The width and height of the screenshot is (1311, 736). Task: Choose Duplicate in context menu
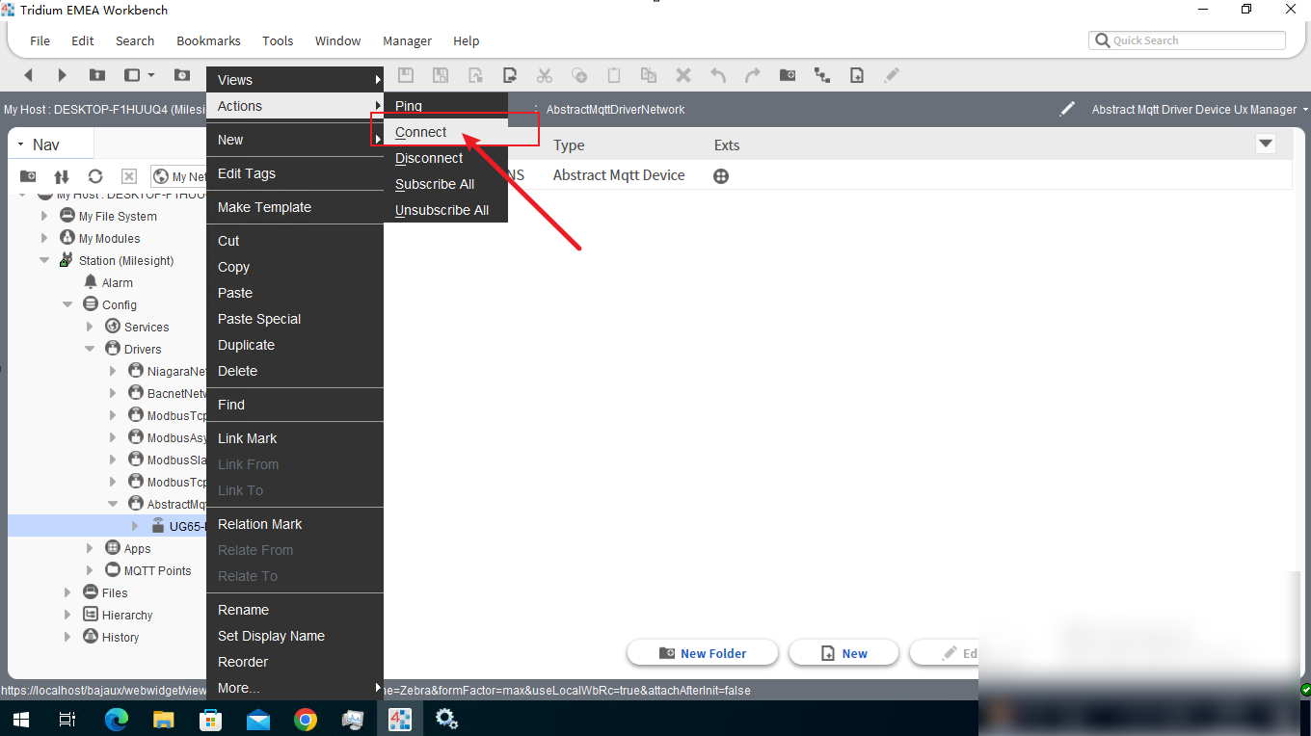click(295, 345)
